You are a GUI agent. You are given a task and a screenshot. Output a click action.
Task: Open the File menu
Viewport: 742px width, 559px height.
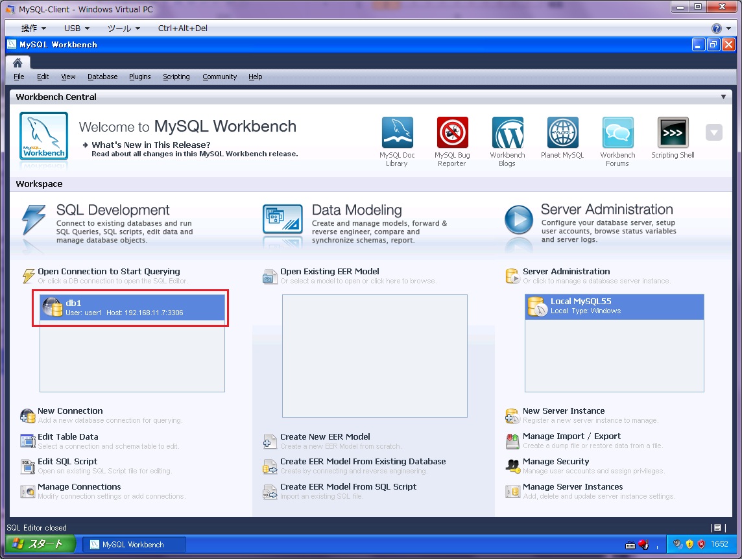(19, 77)
